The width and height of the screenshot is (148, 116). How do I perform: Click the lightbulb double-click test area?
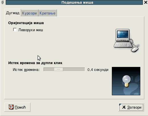126,81
